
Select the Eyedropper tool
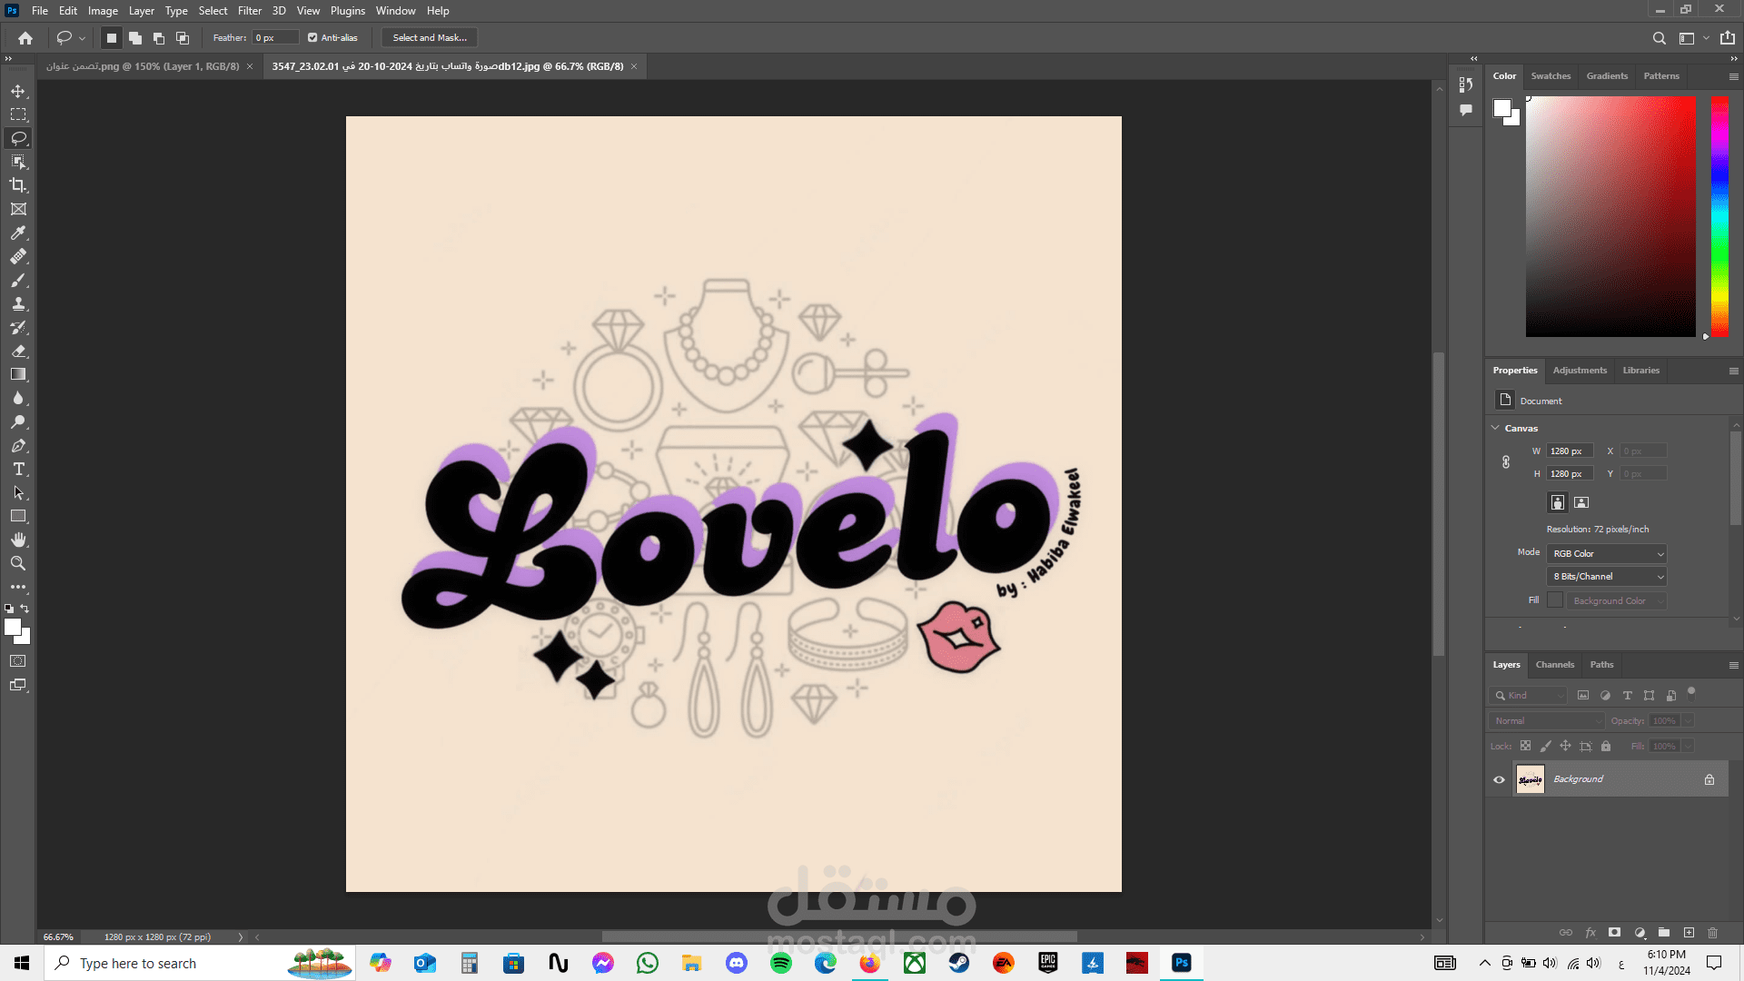click(x=18, y=233)
